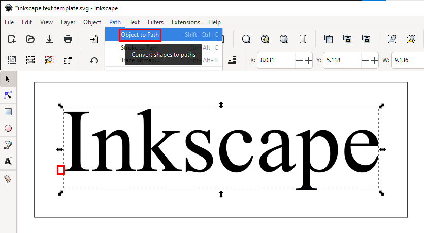Screen dimensions: 424x233
Task: Select the Ellipse circle tool
Action: (x=8, y=128)
